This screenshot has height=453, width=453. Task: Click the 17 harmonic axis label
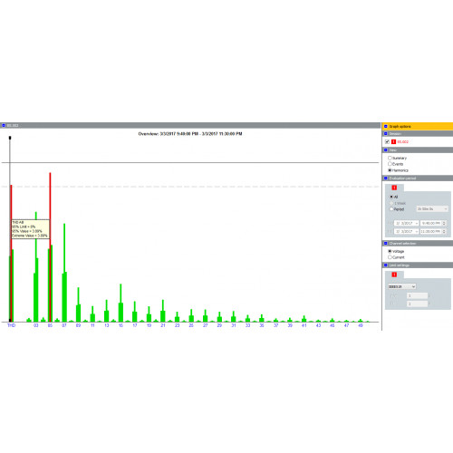pos(135,325)
